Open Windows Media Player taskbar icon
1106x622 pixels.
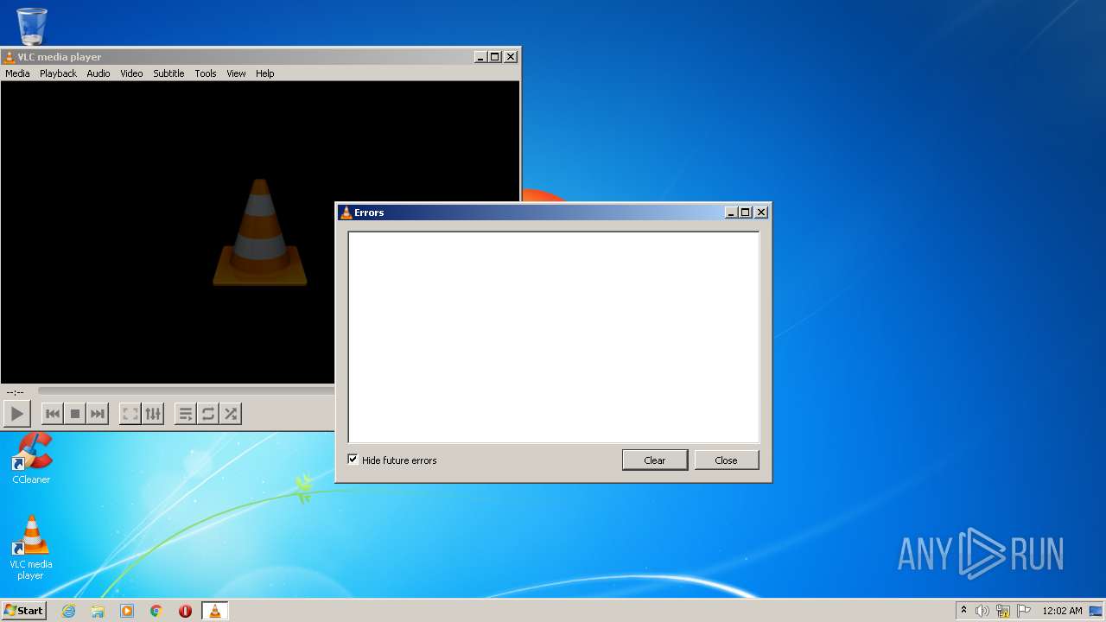(127, 611)
